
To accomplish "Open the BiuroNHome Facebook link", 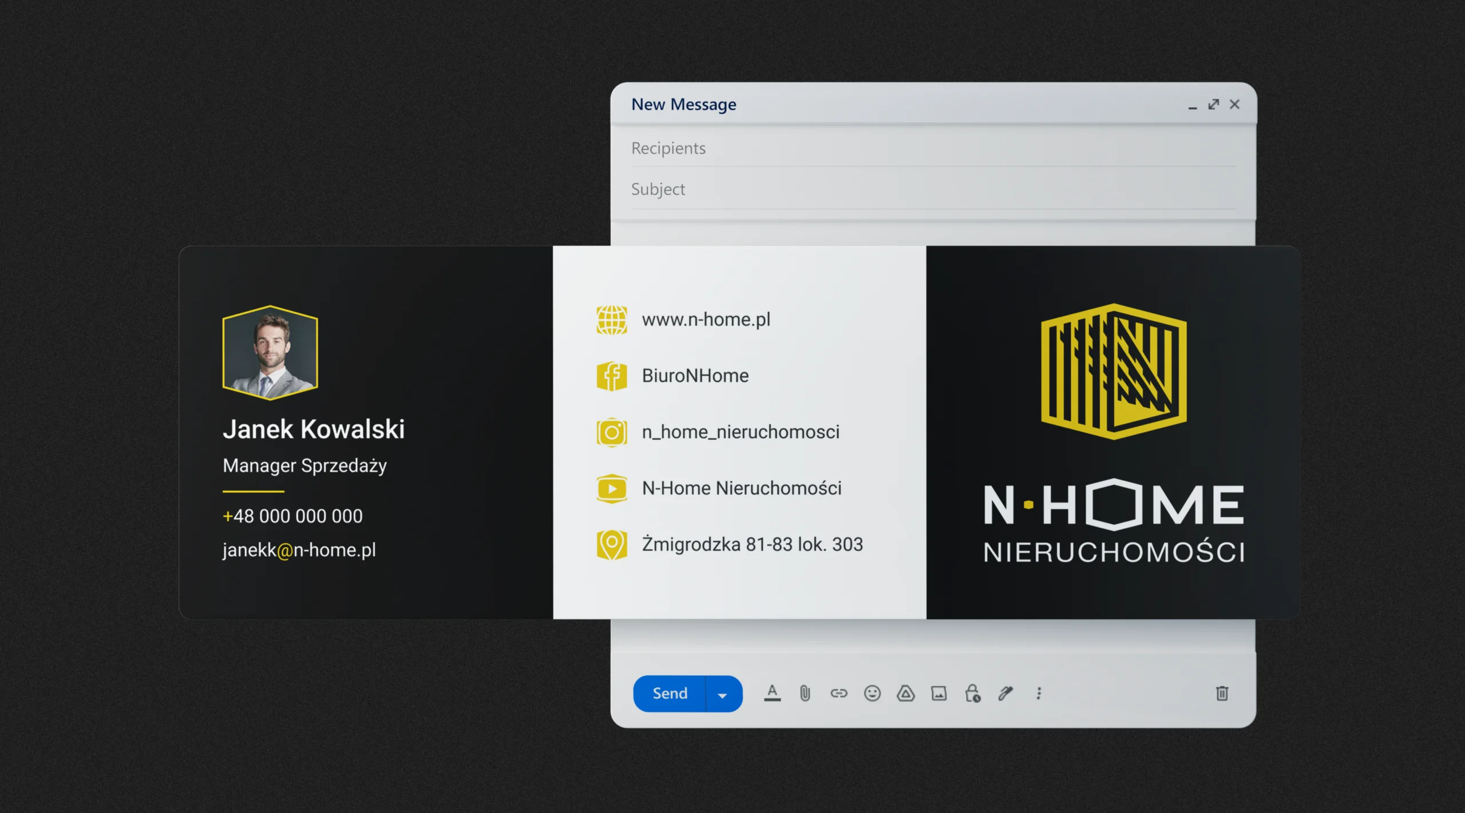I will tap(695, 376).
